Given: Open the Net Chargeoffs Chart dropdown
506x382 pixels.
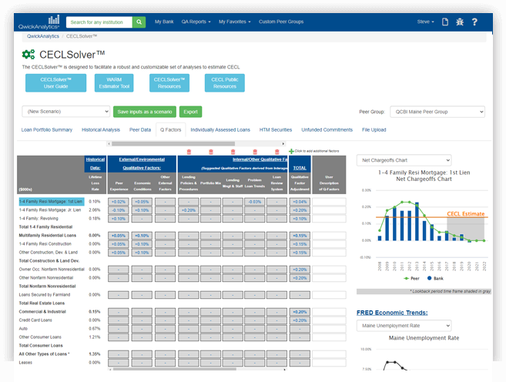Looking at the screenshot, I should [404, 160].
